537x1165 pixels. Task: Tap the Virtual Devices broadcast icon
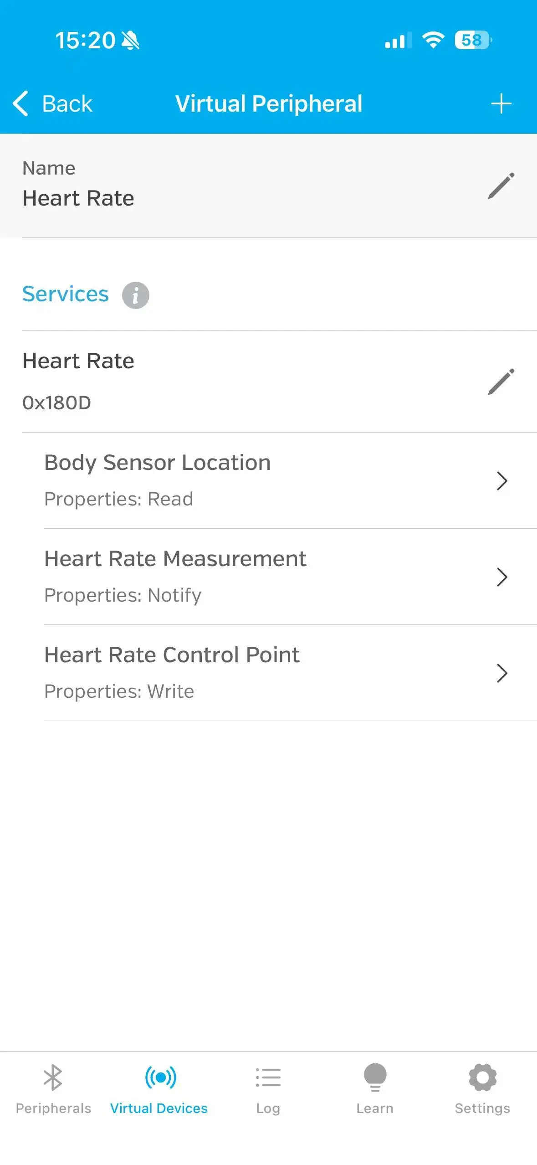click(160, 1077)
